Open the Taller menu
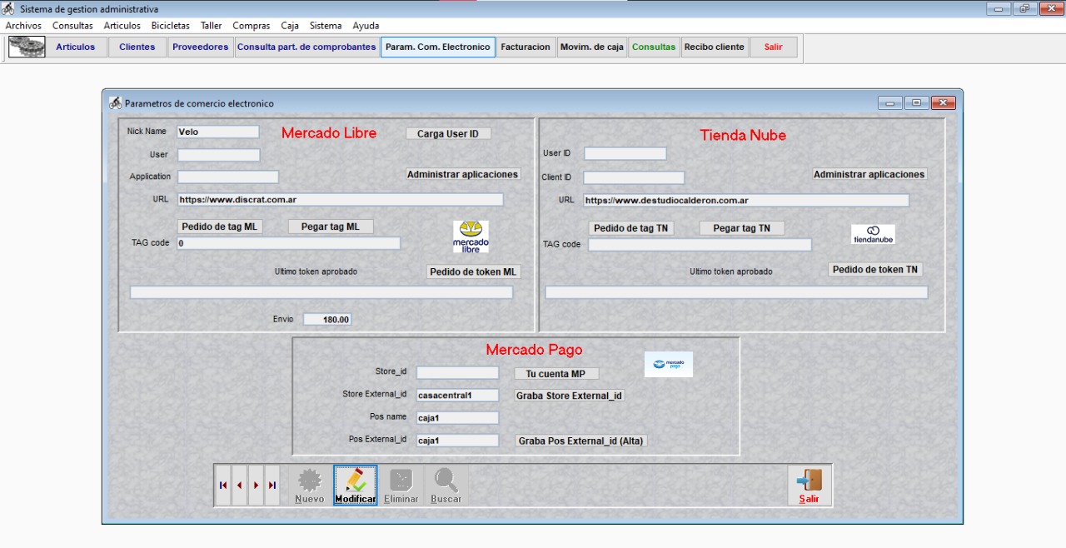This screenshot has height=548, width=1066. (212, 26)
